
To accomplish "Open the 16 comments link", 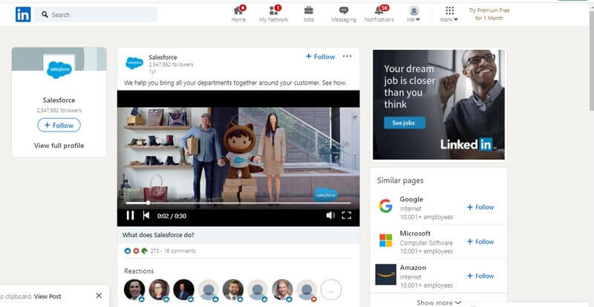I will (x=180, y=251).
